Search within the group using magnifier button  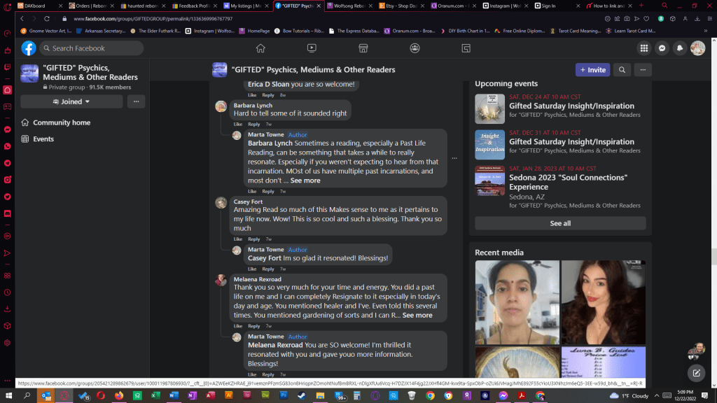click(621, 70)
